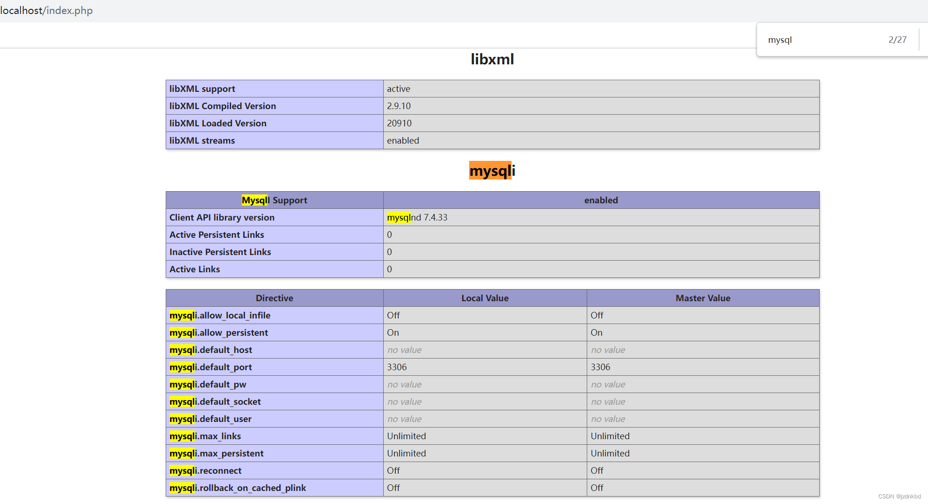
Task: Click local value On for allow_persistent
Action: pyautogui.click(x=393, y=332)
